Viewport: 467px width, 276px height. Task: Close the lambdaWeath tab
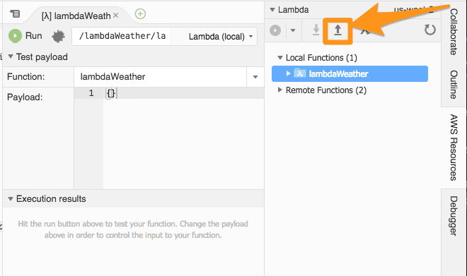[x=116, y=15]
